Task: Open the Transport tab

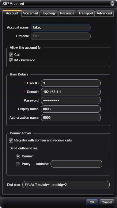Action: point(85,13)
